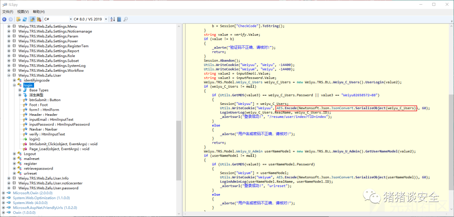Click the btnSubmit : Button field icon
This screenshot has height=217, width=454.
coord(25,100)
